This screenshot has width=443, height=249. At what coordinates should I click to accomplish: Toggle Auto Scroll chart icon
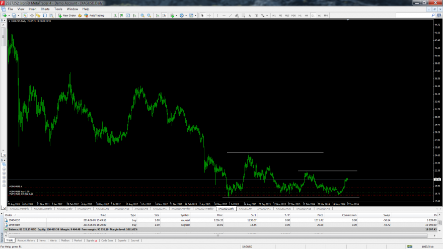pyautogui.click(x=158, y=16)
